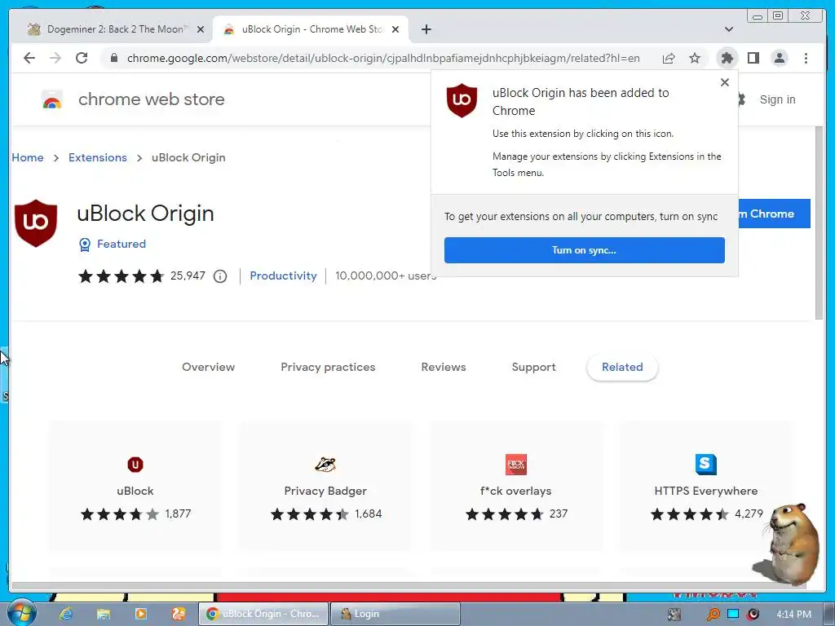
Task: Open the Chrome three-dot menu
Action: tap(806, 58)
